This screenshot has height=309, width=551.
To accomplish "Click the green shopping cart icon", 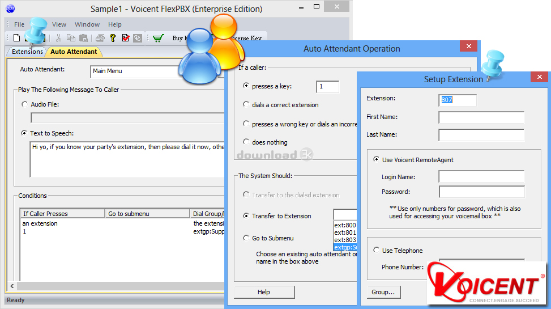I will (x=159, y=37).
